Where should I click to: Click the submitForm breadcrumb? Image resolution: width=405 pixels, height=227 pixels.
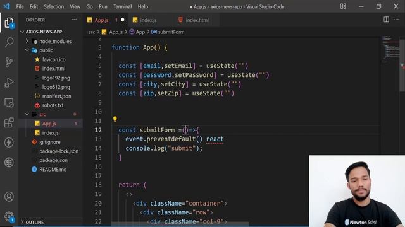(x=171, y=32)
